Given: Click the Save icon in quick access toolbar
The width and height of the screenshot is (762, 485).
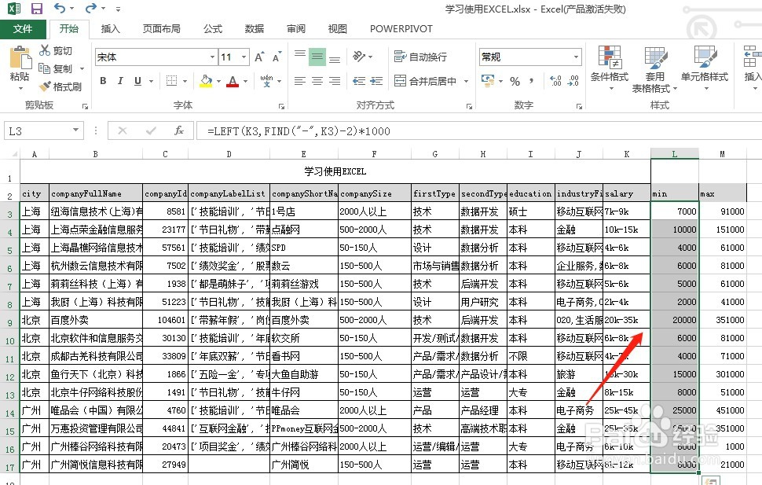Looking at the screenshot, I should coord(35,8).
